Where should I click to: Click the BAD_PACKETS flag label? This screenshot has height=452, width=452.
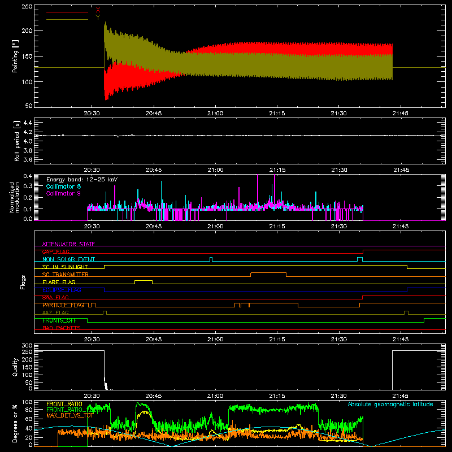pos(62,328)
